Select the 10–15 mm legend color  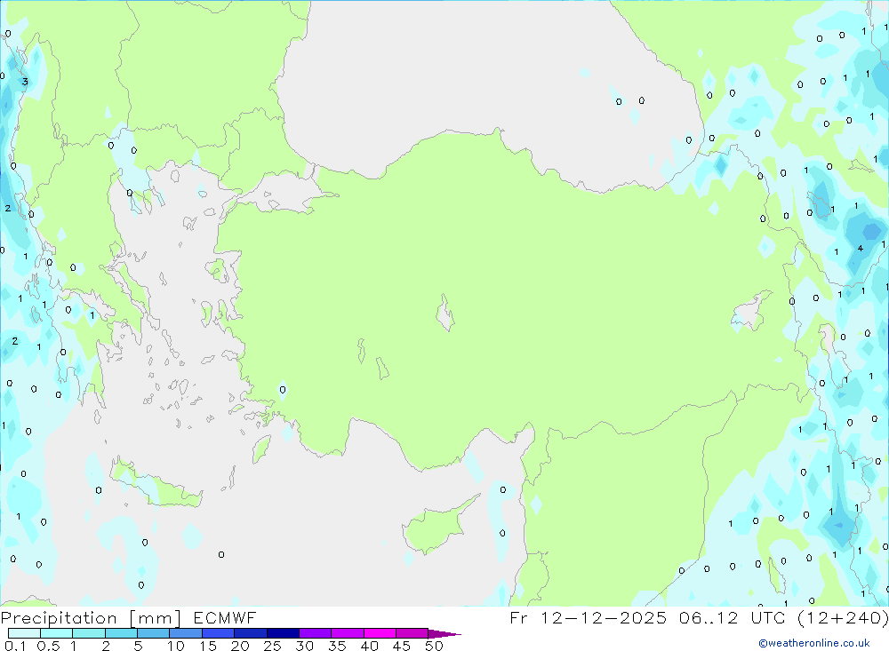186,633
